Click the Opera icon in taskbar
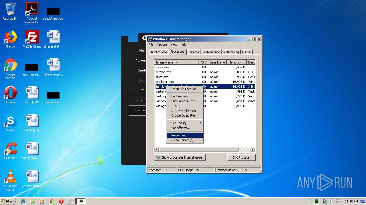The image size is (366, 205). point(61,201)
